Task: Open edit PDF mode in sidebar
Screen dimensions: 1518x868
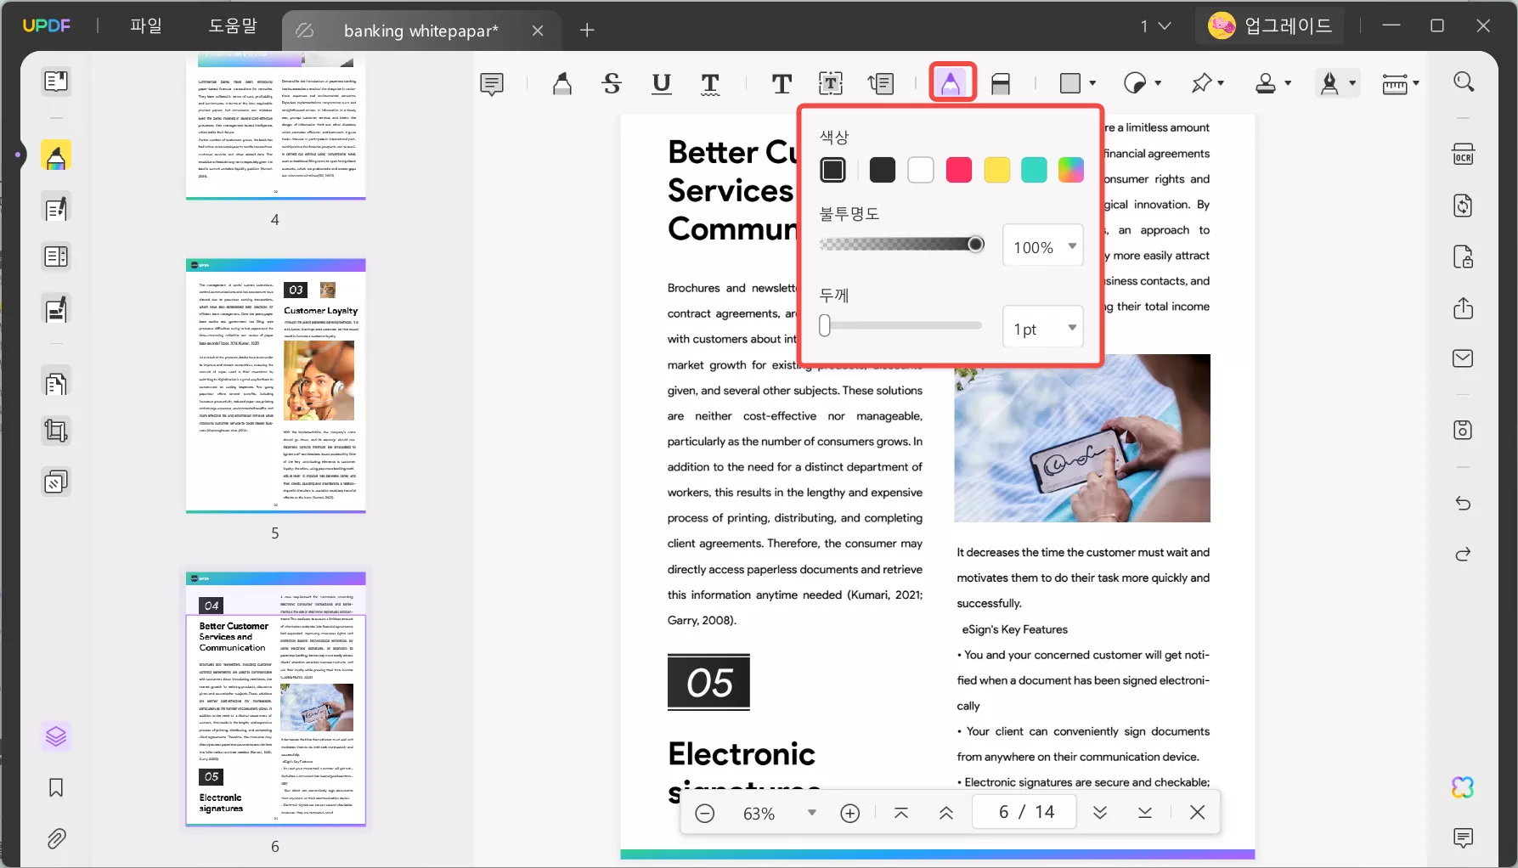Action: coord(56,208)
